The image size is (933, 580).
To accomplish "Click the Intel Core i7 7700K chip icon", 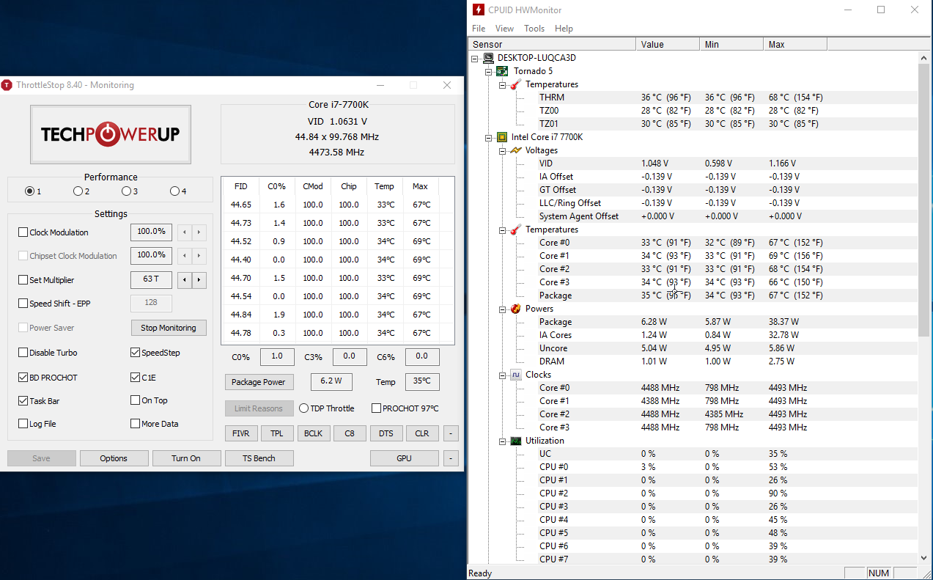I will pos(502,137).
